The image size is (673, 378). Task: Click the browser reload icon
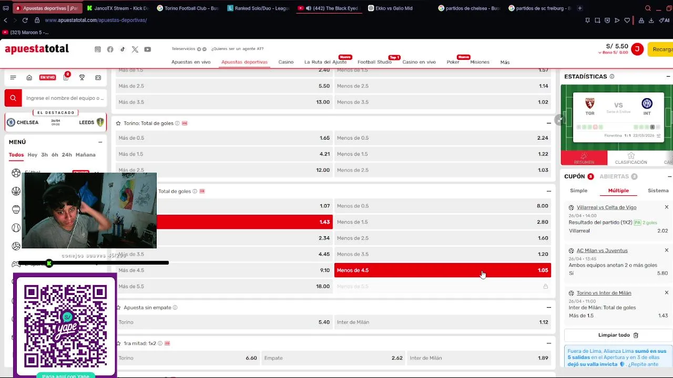pos(25,20)
